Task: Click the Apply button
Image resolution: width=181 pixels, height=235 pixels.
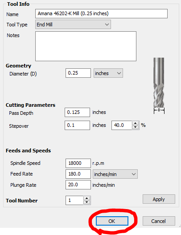Action: 159,199
